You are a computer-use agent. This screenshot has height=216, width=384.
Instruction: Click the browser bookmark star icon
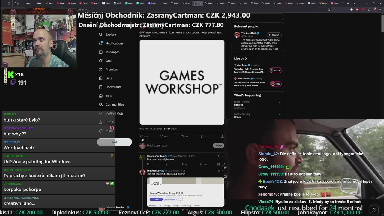pos(329,10)
